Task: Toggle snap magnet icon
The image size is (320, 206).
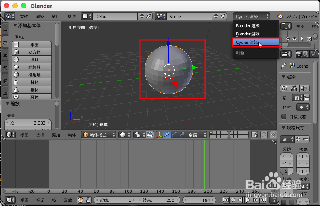Action: click(x=273, y=135)
